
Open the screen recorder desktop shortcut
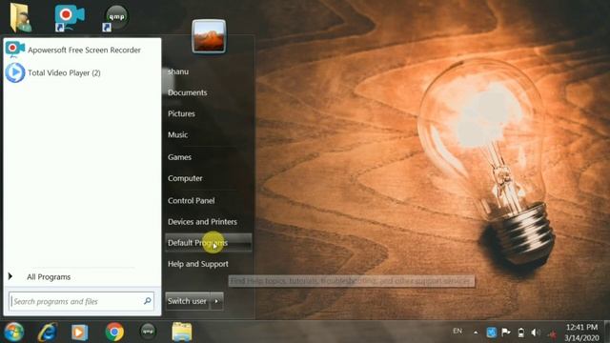point(70,18)
